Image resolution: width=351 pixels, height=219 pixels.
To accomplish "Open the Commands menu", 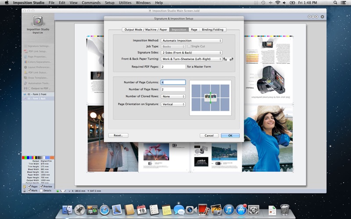I will 91,3.
